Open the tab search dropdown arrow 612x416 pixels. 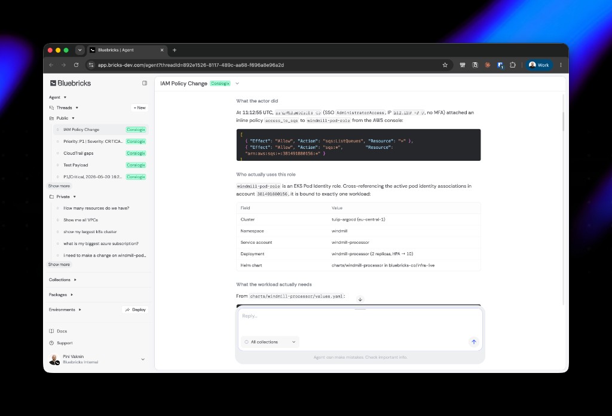click(79, 50)
